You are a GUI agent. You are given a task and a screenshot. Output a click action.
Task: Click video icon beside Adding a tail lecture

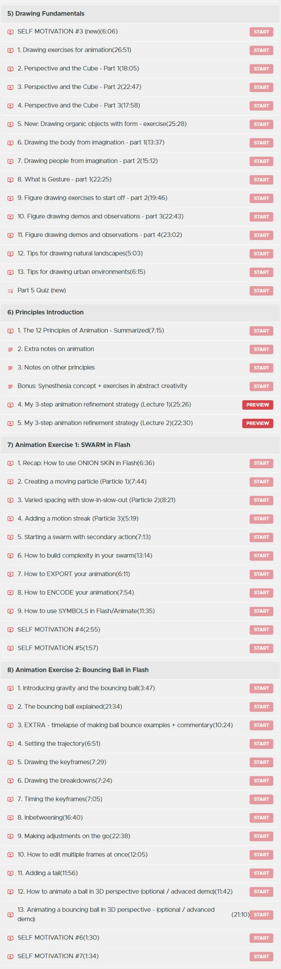pyautogui.click(x=11, y=874)
